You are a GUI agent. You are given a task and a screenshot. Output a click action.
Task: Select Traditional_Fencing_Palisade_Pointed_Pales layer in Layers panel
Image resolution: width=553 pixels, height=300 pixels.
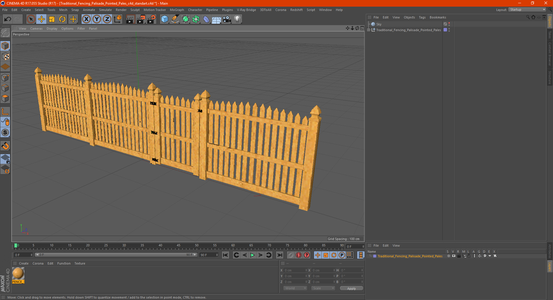coord(410,256)
